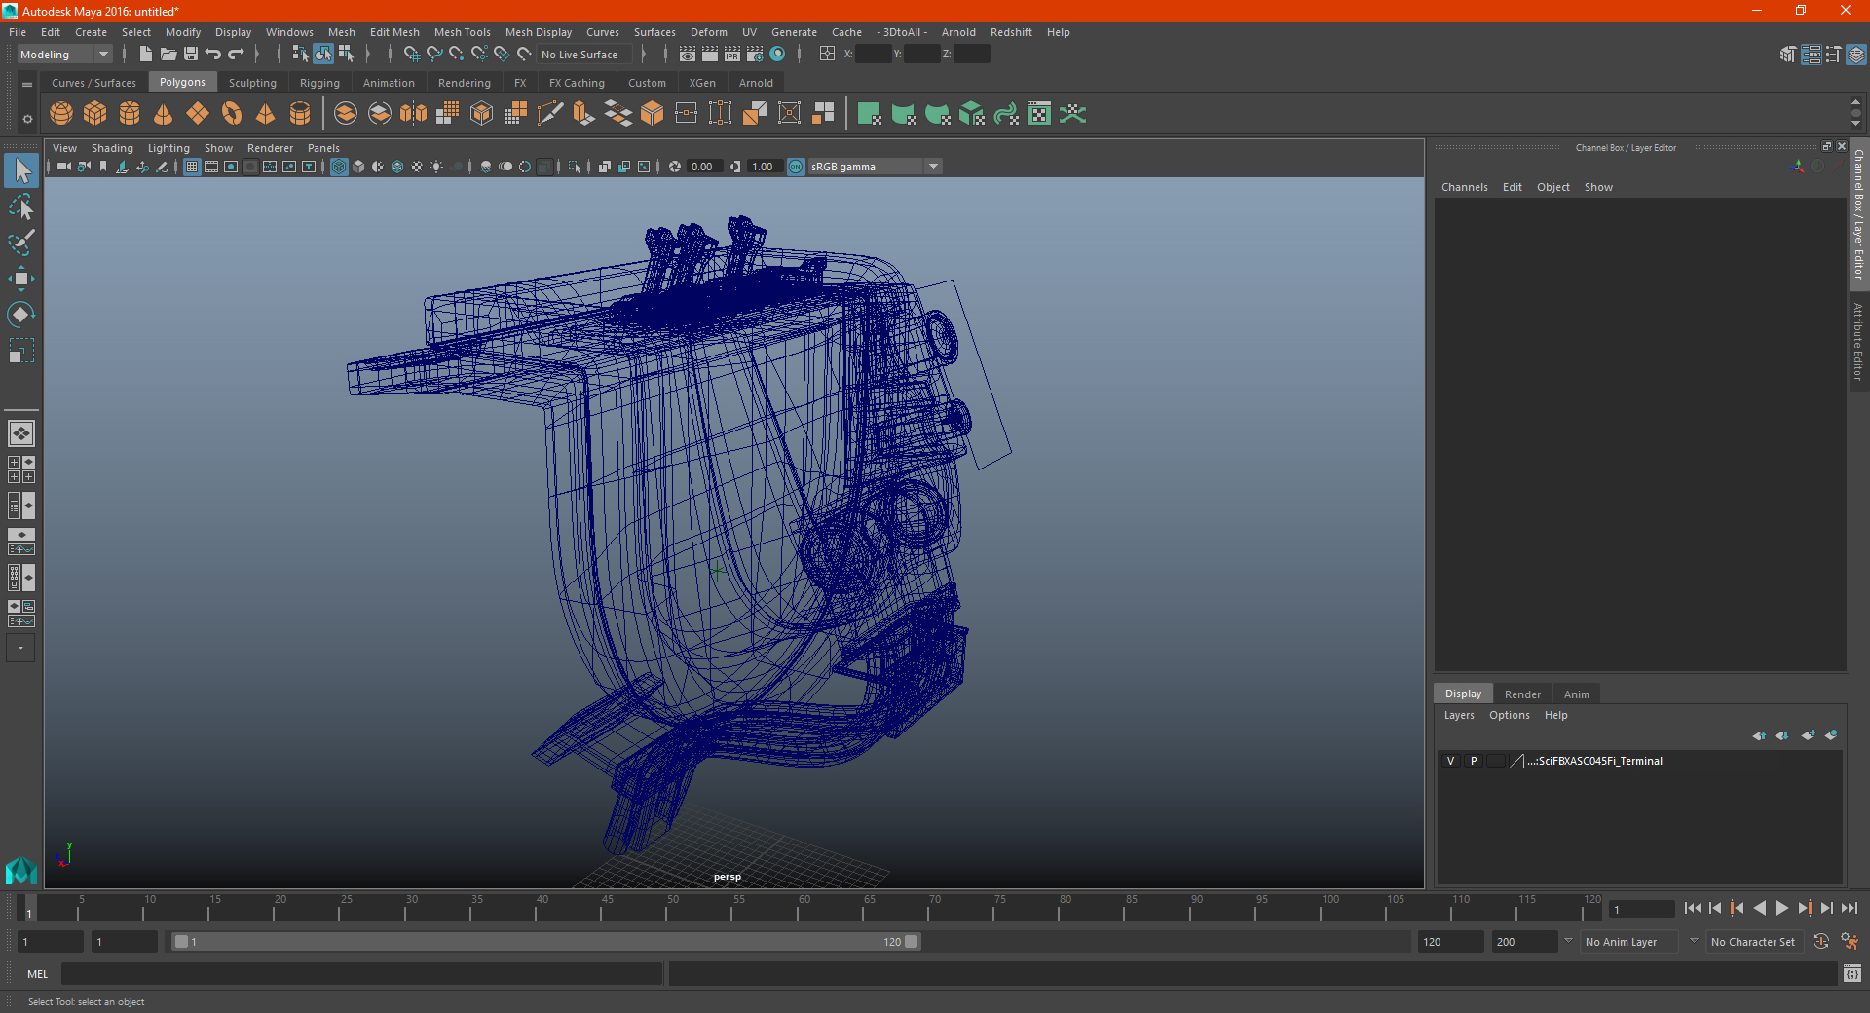
Task: Click play backwards button
Action: (x=1760, y=908)
